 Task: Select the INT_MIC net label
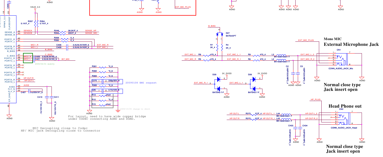[x=65, y=59]
